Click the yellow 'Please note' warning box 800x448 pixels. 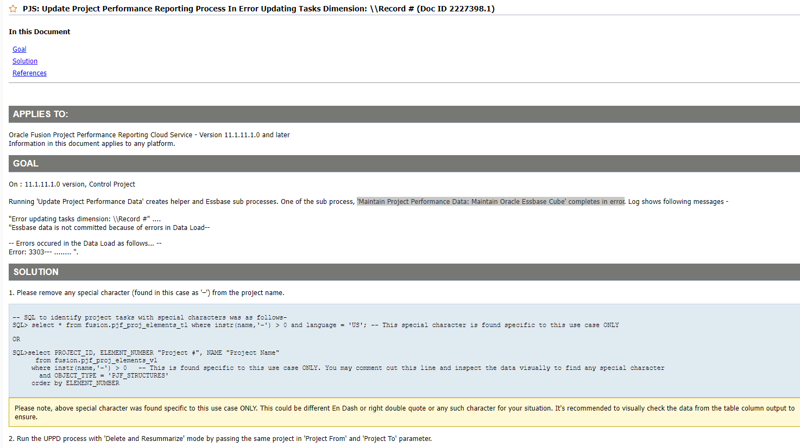pos(404,413)
